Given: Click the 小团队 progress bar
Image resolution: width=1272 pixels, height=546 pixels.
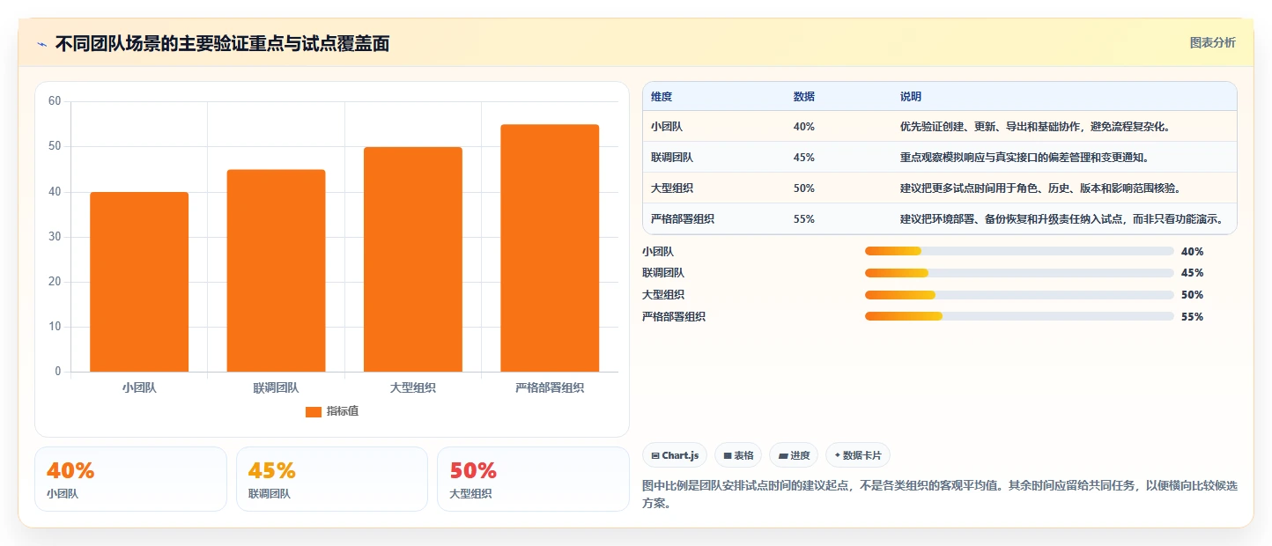Looking at the screenshot, I should click(x=1019, y=251).
